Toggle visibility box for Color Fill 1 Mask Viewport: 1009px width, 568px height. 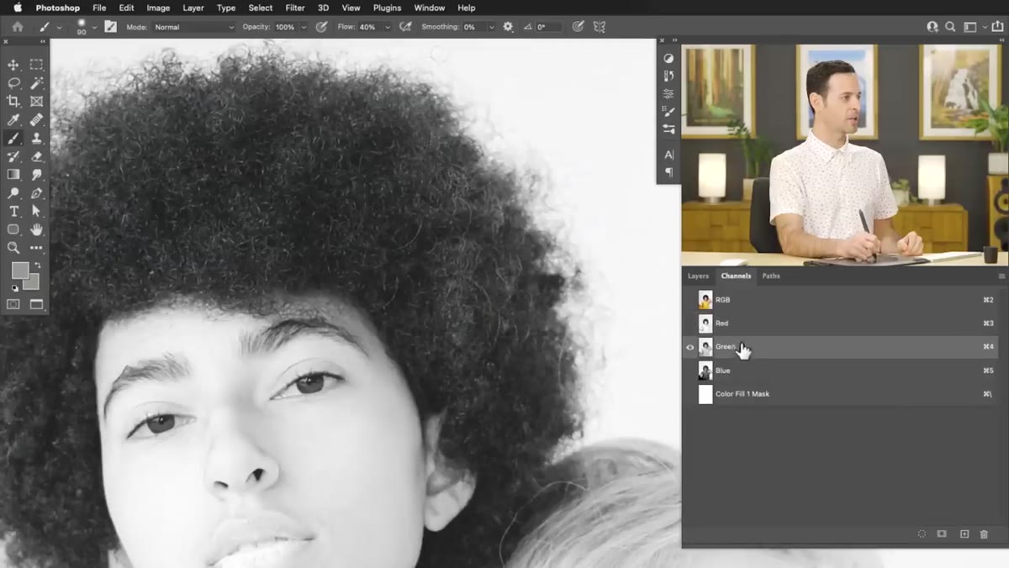point(690,394)
